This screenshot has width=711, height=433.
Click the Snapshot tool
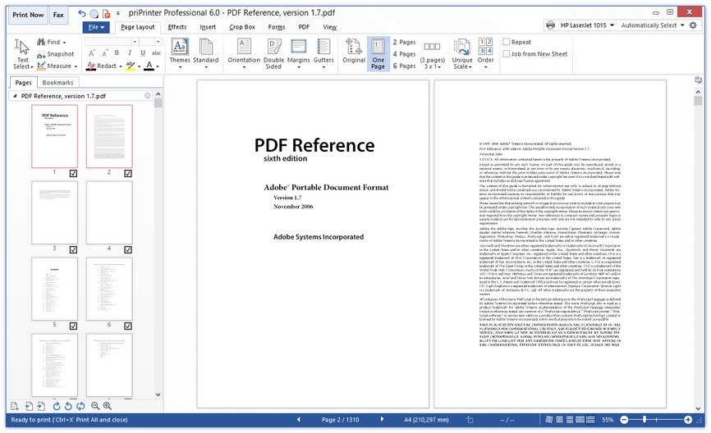pyautogui.click(x=55, y=54)
